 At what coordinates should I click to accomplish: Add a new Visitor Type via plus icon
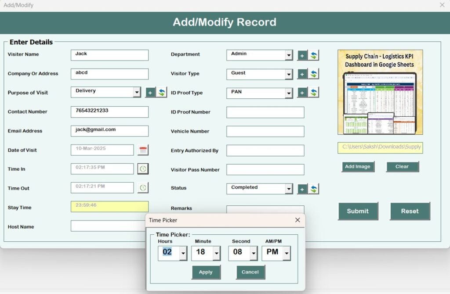[x=302, y=74]
